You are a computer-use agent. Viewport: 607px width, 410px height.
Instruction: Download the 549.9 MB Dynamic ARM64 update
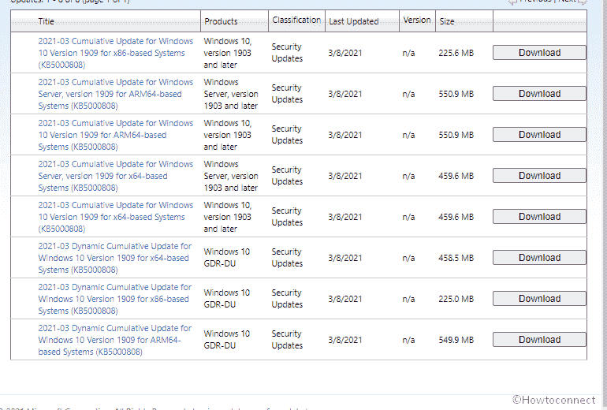tap(539, 340)
